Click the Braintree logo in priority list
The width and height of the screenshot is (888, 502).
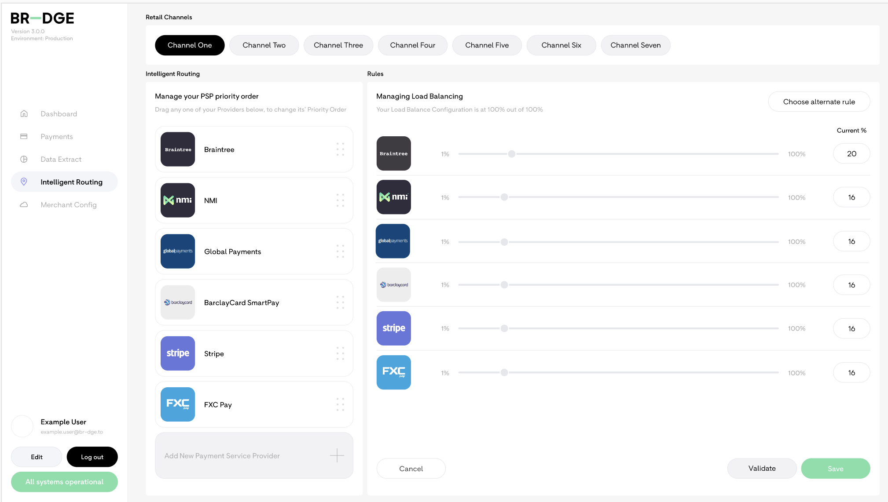[x=178, y=149]
